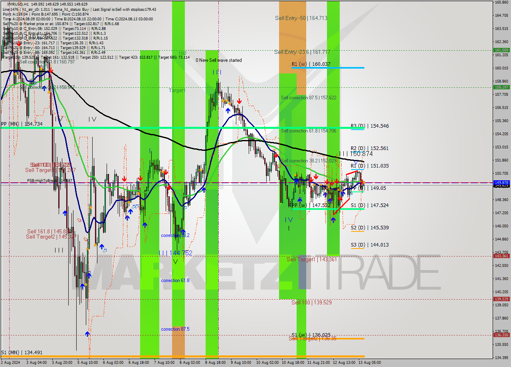511x367 pixels.
Task: Click the 'S1 (MN) | 134.491' label
Action: pyautogui.click(x=22, y=352)
